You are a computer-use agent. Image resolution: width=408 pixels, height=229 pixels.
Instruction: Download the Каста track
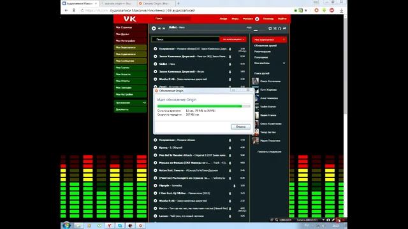(x=230, y=209)
